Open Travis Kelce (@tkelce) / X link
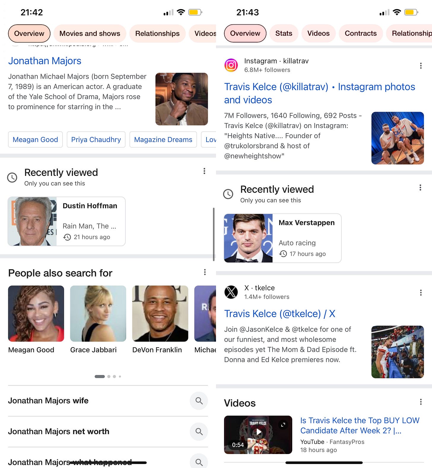432x468 pixels. [279, 314]
